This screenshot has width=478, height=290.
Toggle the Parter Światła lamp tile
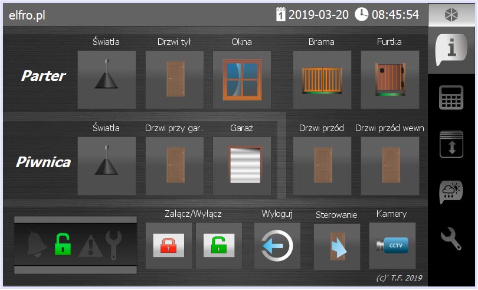[107, 80]
